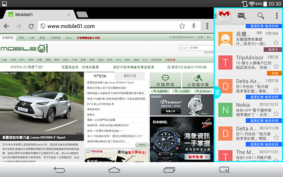This screenshot has height=177, width=283.
Task: Click the Seiko Premier Kinetic ad
Action: click(182, 105)
